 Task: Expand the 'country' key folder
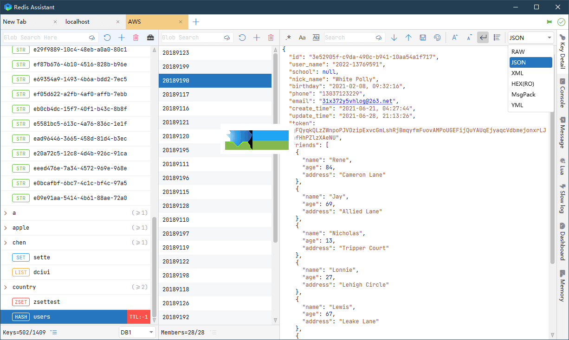(6, 287)
